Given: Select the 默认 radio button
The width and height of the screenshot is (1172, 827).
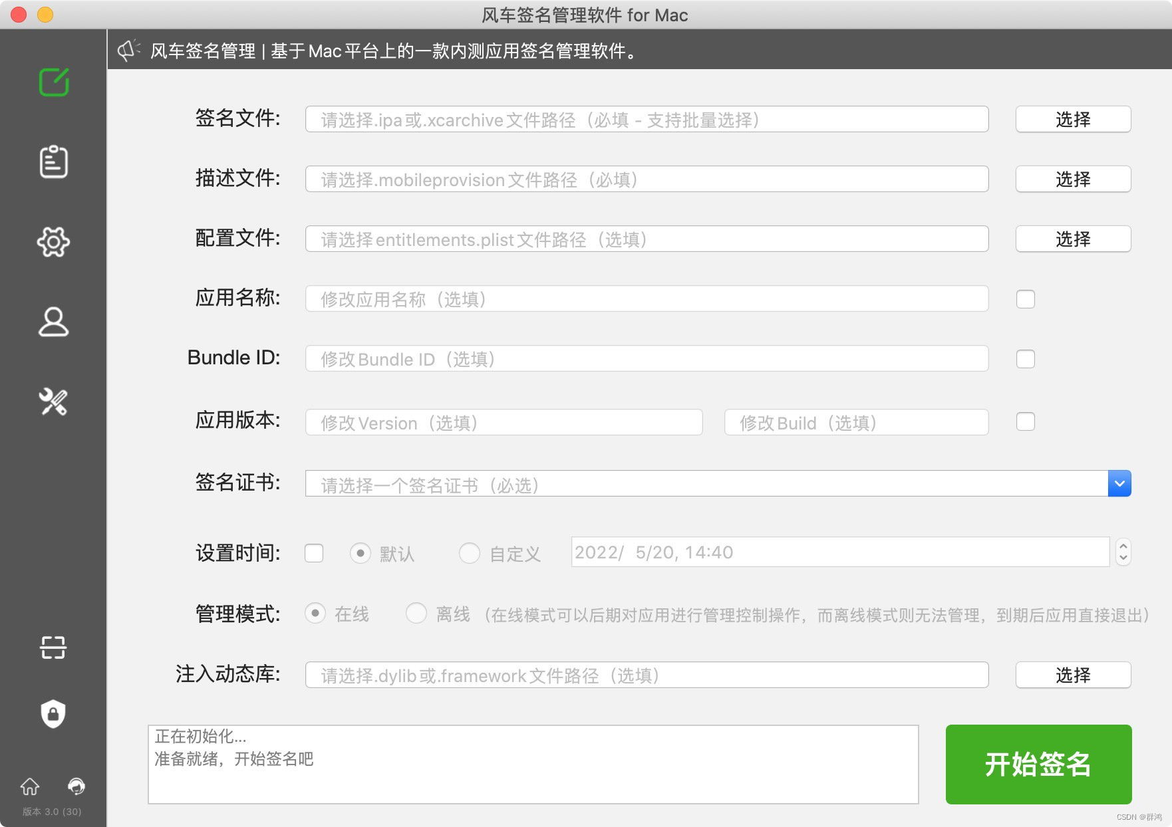Looking at the screenshot, I should 361,553.
